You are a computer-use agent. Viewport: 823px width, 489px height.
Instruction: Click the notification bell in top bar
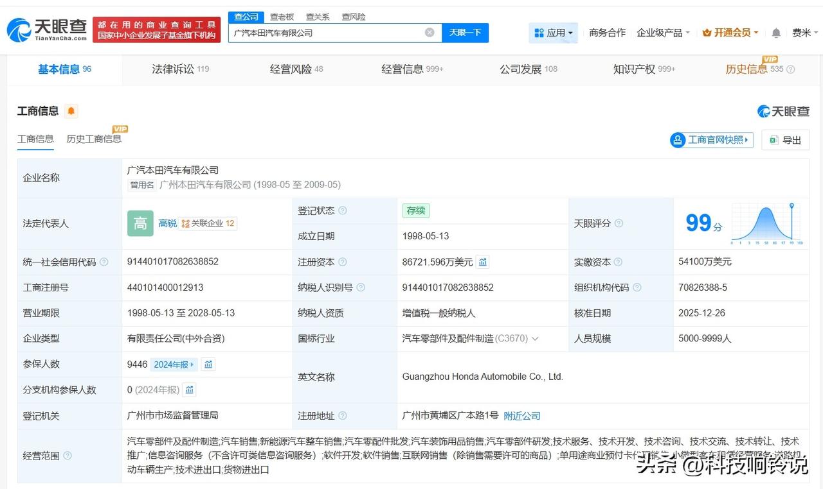tap(776, 33)
